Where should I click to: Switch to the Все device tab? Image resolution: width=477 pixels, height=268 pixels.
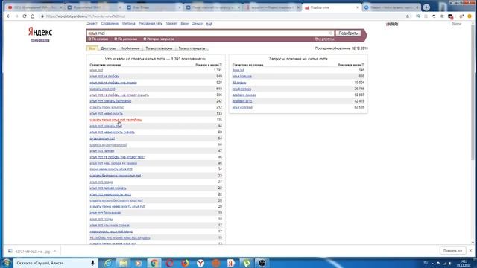pyautogui.click(x=92, y=48)
